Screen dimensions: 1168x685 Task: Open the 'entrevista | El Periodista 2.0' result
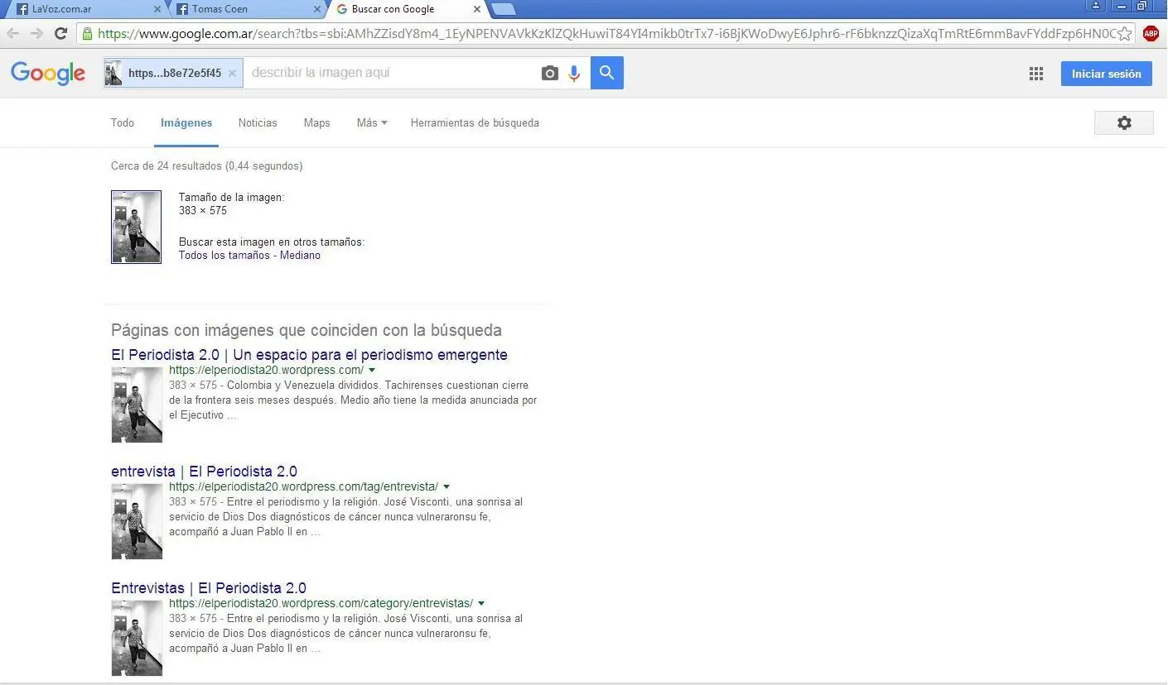coord(204,472)
